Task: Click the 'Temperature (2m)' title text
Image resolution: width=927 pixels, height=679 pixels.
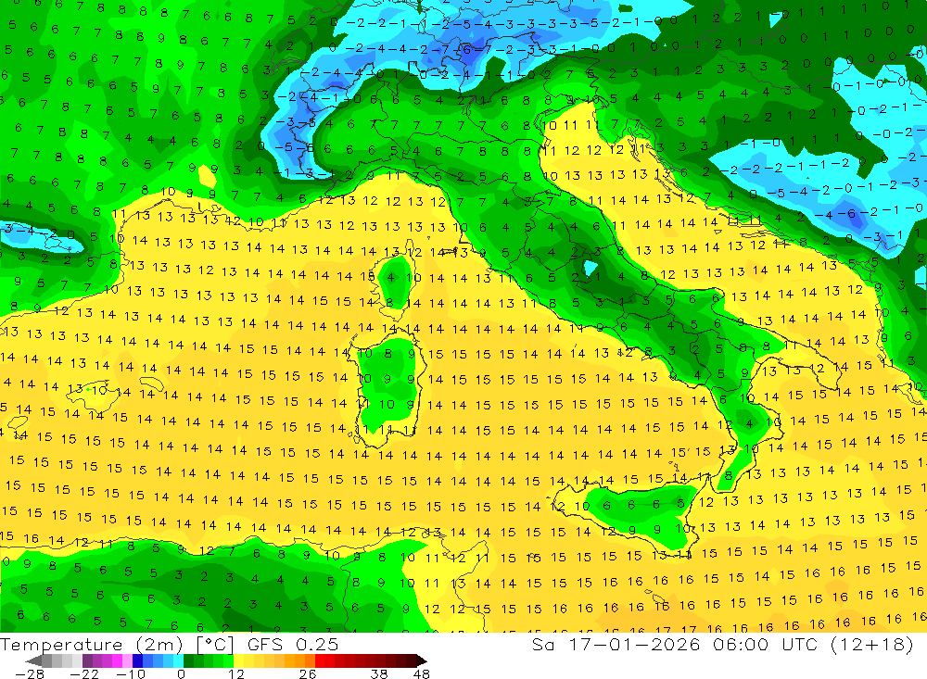Action: point(91,645)
